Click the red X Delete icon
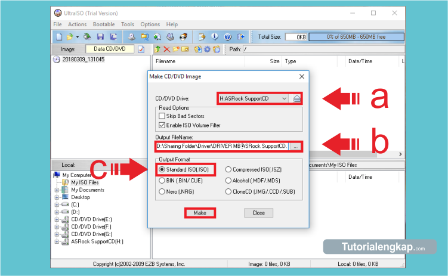 click(x=166, y=49)
